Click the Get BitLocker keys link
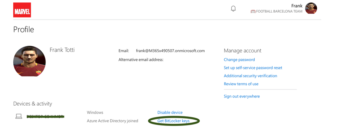This screenshot has width=350, height=136. point(173,121)
